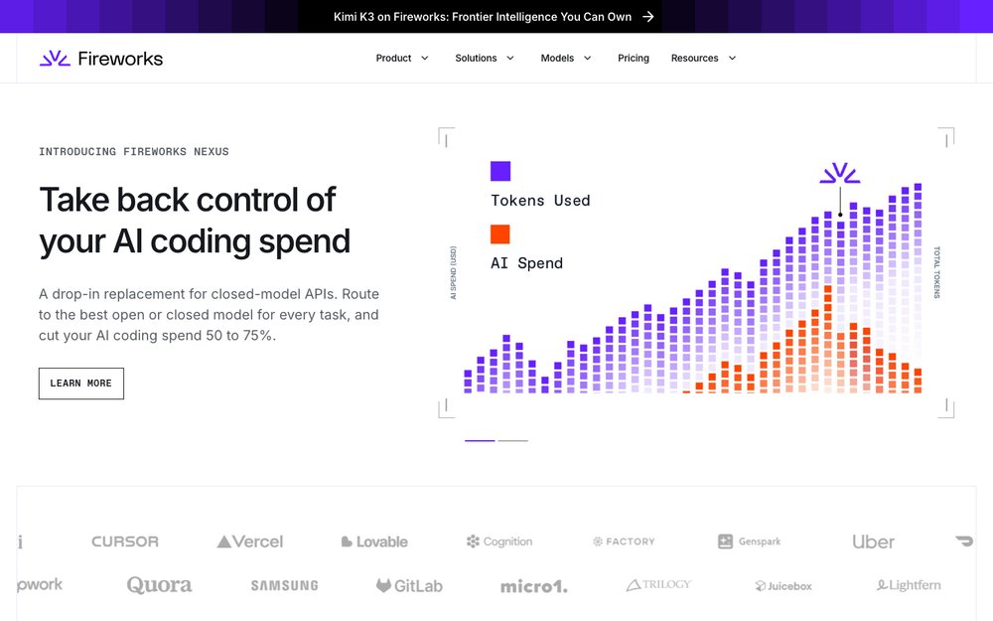Click the LEARN MORE button
Screen dimensions: 993x621
(x=81, y=384)
